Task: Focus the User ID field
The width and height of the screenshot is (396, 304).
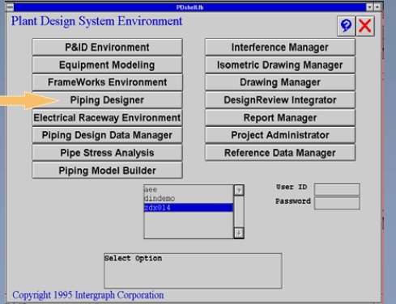Action: [x=337, y=189]
